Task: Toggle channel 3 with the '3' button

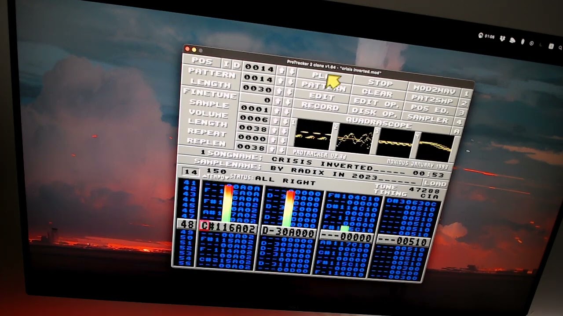Action: (461, 113)
